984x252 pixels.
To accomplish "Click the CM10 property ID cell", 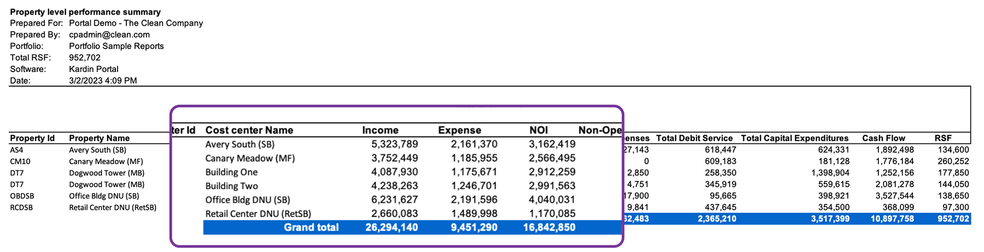I will point(20,161).
